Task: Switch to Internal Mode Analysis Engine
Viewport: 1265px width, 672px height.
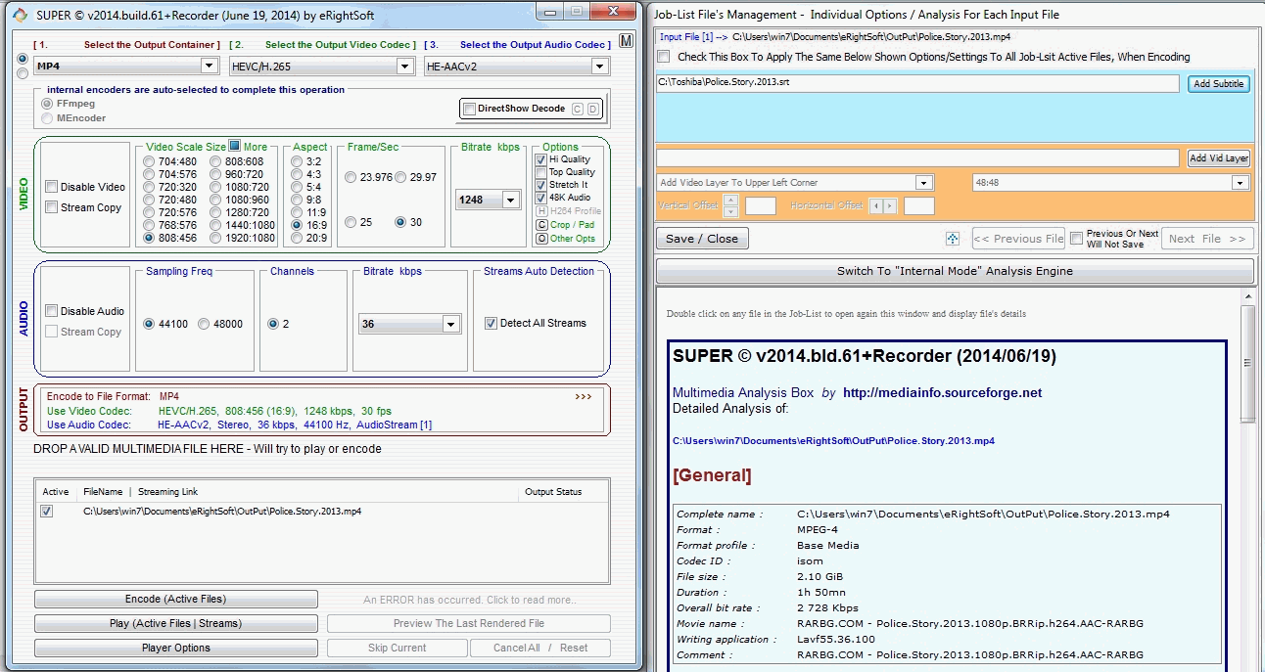Action: 955,271
